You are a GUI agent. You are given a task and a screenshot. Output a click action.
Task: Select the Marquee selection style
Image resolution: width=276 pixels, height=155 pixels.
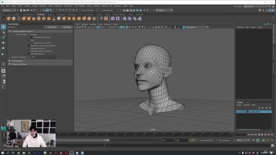tap(29, 34)
